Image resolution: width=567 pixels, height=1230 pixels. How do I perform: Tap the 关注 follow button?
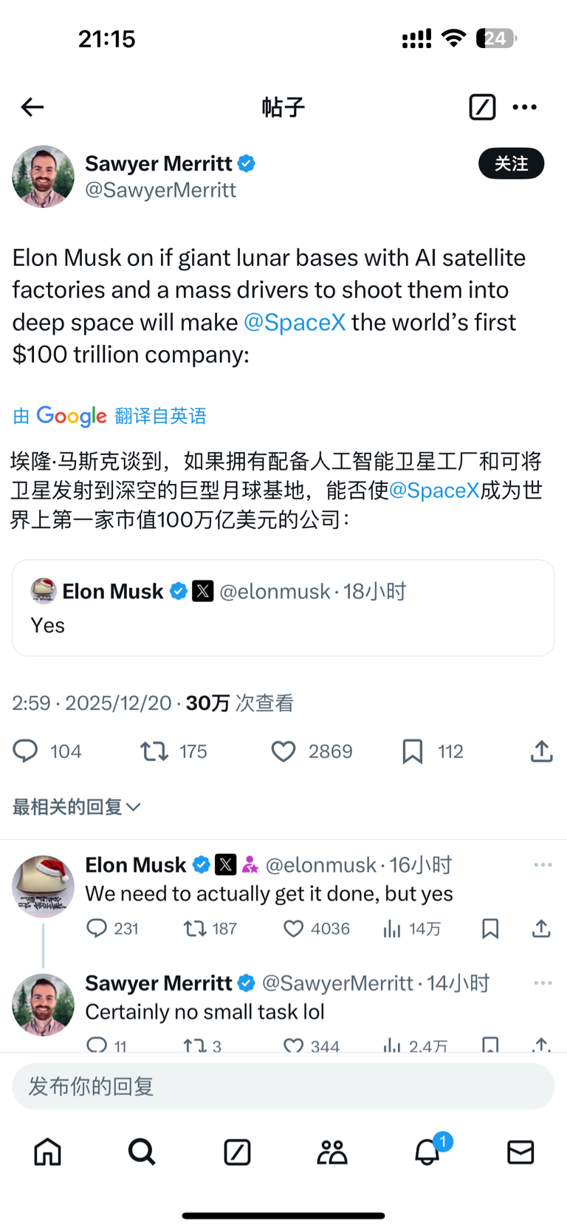click(x=511, y=163)
